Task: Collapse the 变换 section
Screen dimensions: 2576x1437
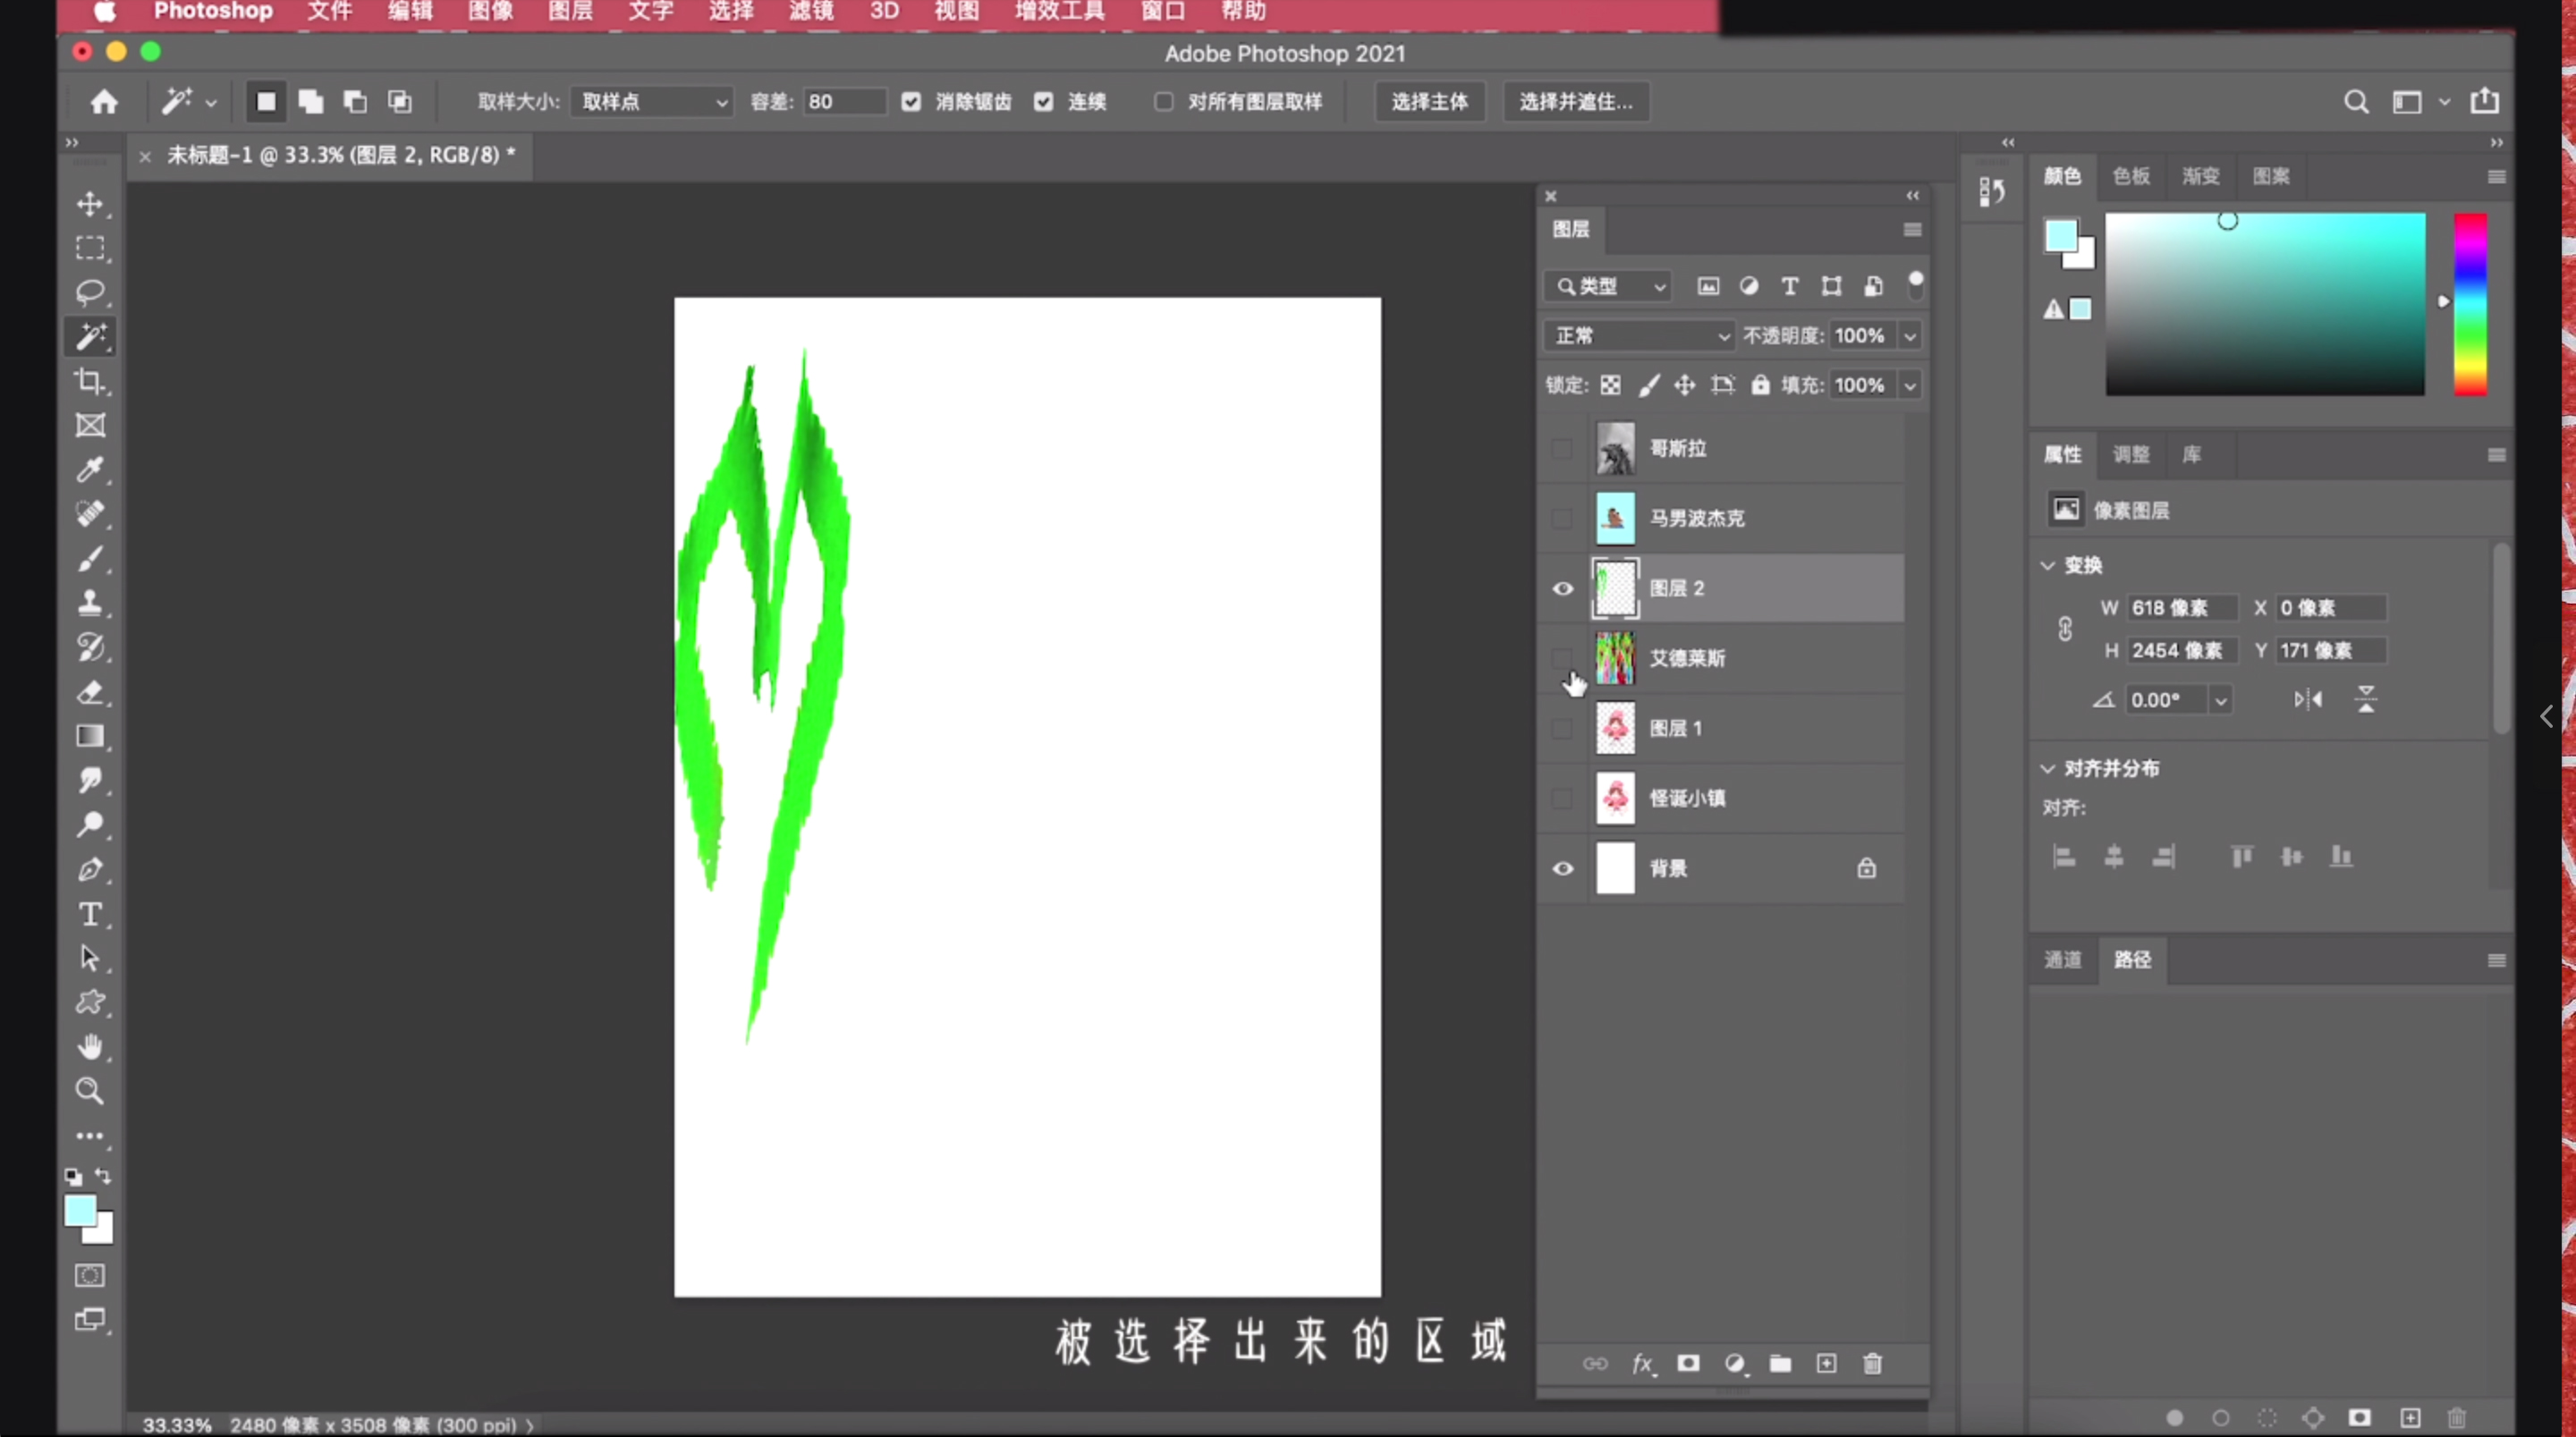Action: 2048,566
